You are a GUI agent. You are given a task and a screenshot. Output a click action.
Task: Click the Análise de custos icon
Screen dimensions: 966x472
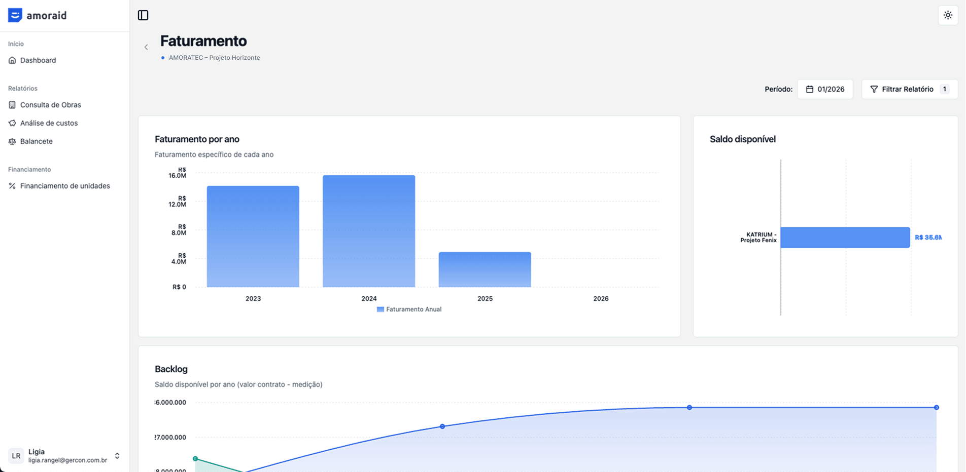[12, 123]
